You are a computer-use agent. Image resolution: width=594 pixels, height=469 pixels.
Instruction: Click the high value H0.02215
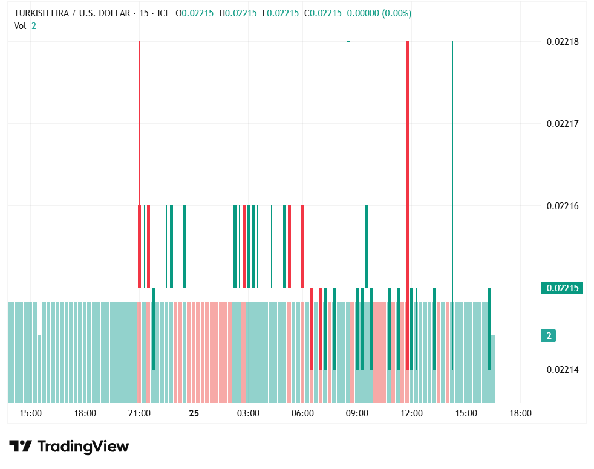238,13
